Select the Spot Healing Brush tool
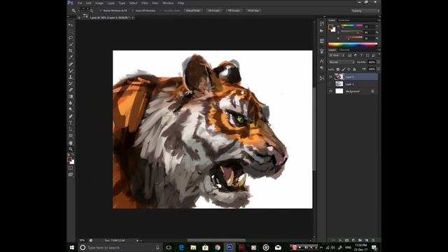This screenshot has height=252, width=448. click(x=71, y=64)
